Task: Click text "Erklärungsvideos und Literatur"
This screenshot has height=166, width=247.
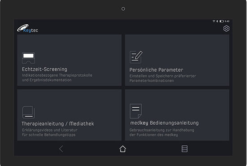Action: pos(50,130)
